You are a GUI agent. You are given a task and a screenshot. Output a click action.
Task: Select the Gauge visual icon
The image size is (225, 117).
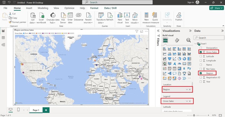pos(179,64)
